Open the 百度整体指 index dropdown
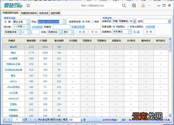174x125 pixels. coord(13,32)
